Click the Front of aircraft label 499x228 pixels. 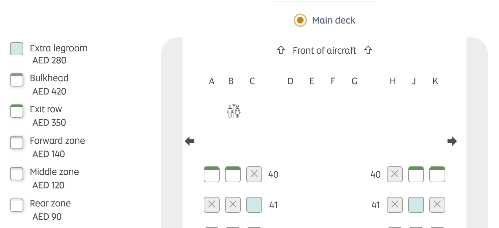point(324,51)
